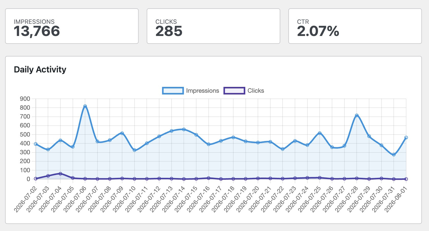Click the 2026-07-16 clicks data point
The image size is (429, 231).
click(x=208, y=178)
